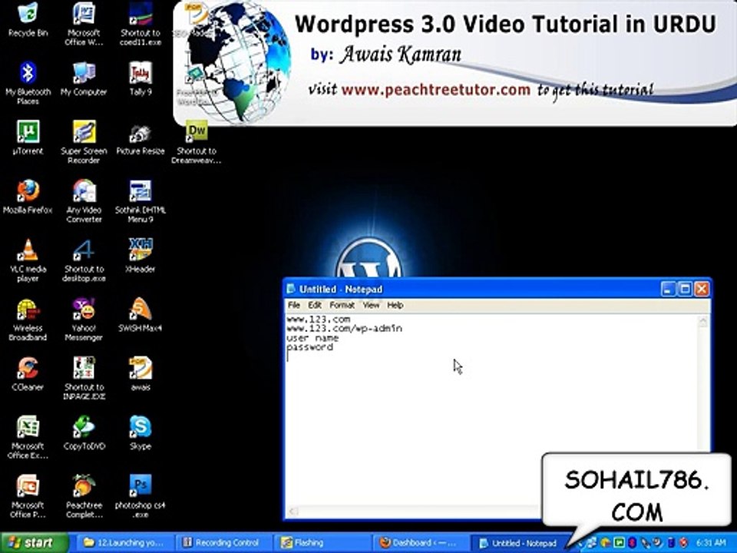Select Microsoft Office Excel icon
737x553 pixels.
tap(28, 437)
